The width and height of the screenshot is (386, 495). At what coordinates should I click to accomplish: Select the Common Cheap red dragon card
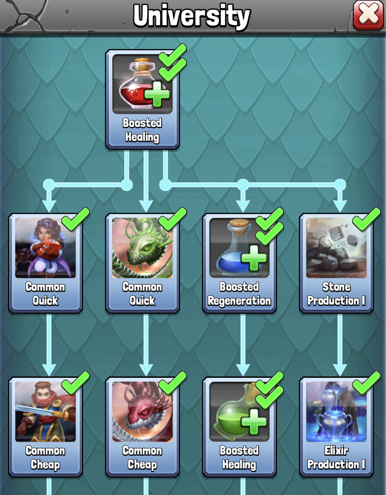click(x=142, y=427)
